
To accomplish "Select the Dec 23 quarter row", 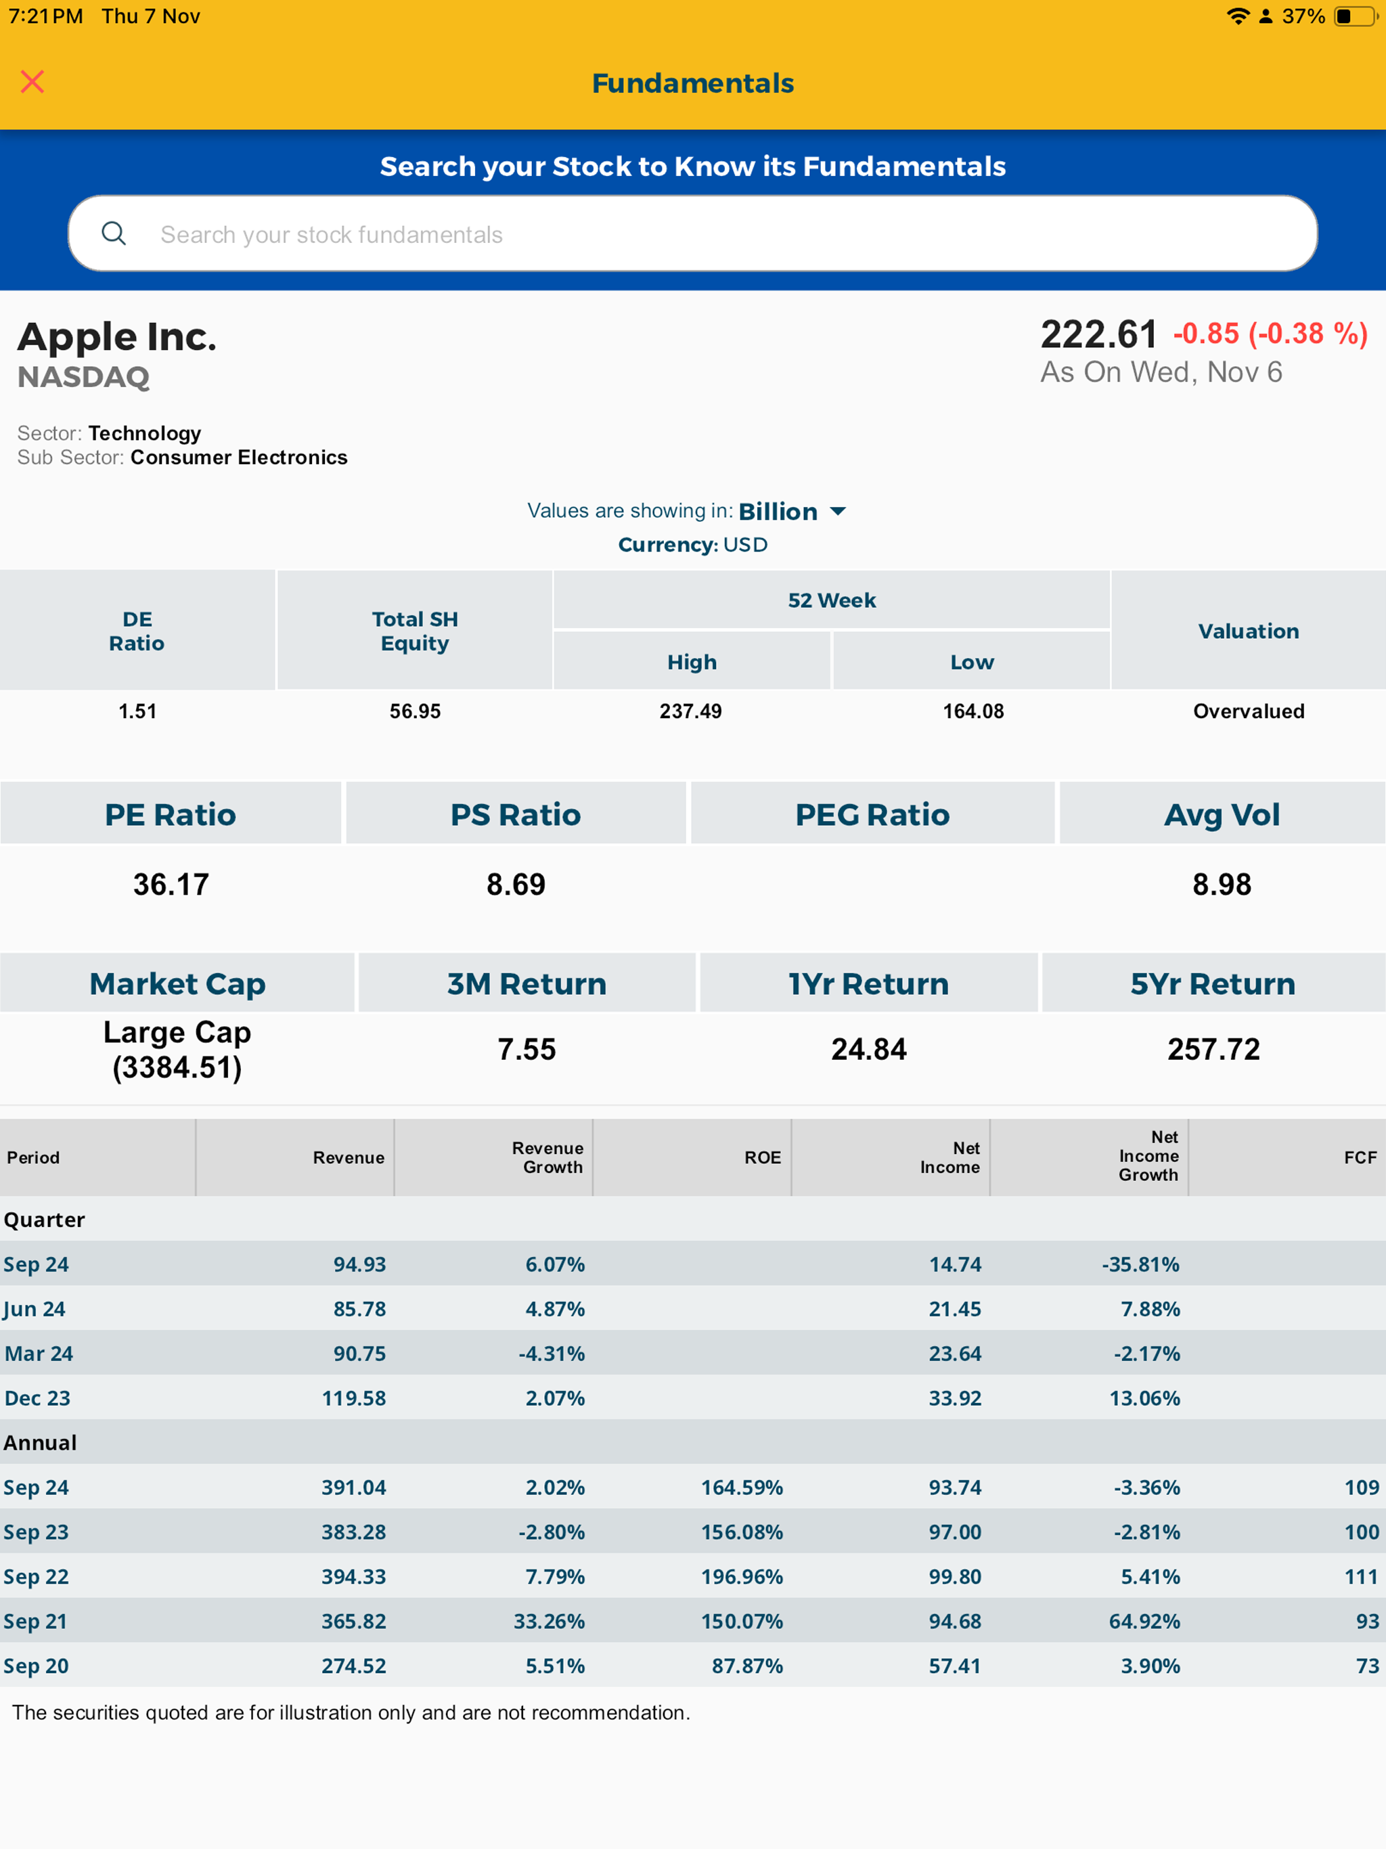I will (x=693, y=1398).
